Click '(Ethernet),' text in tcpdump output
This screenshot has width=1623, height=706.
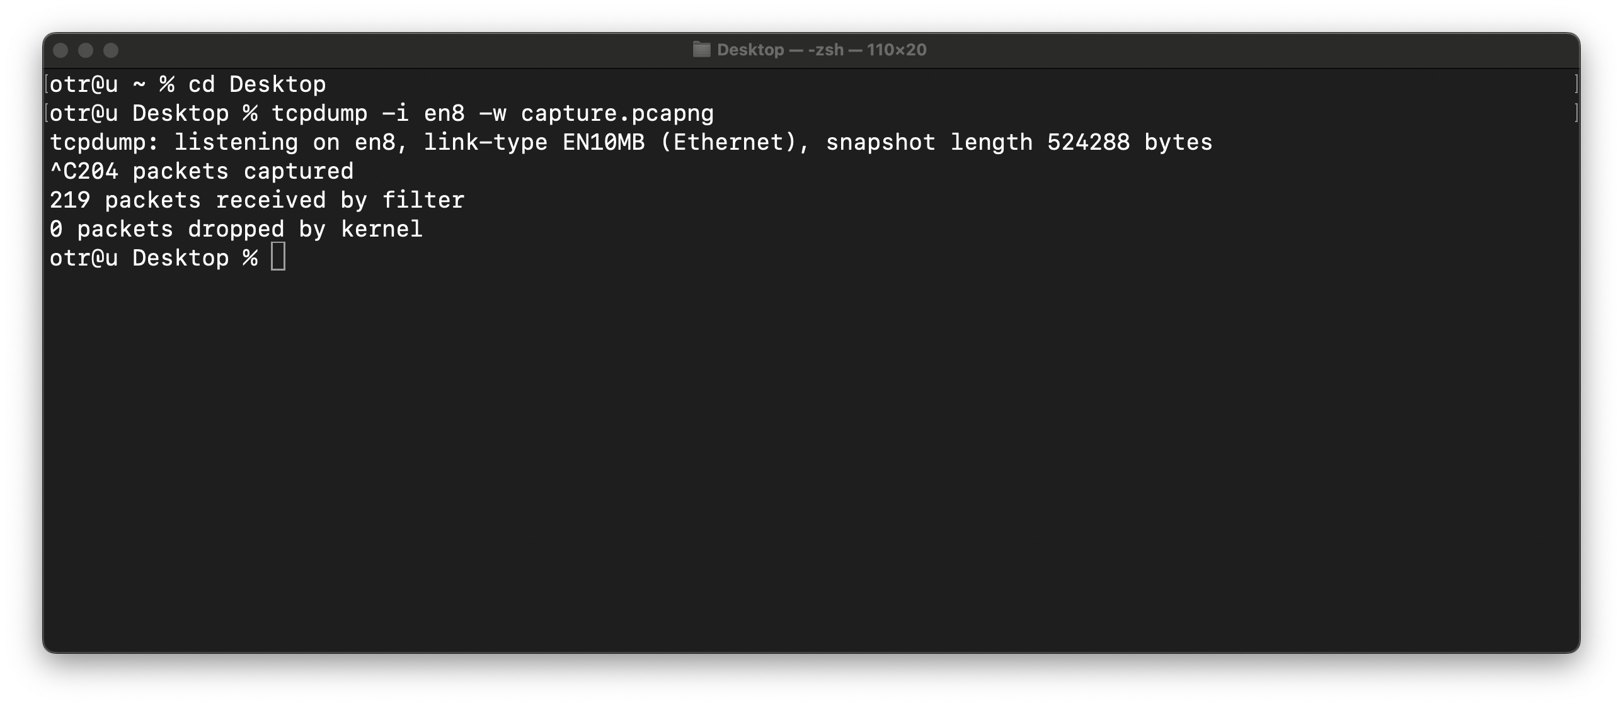click(735, 142)
